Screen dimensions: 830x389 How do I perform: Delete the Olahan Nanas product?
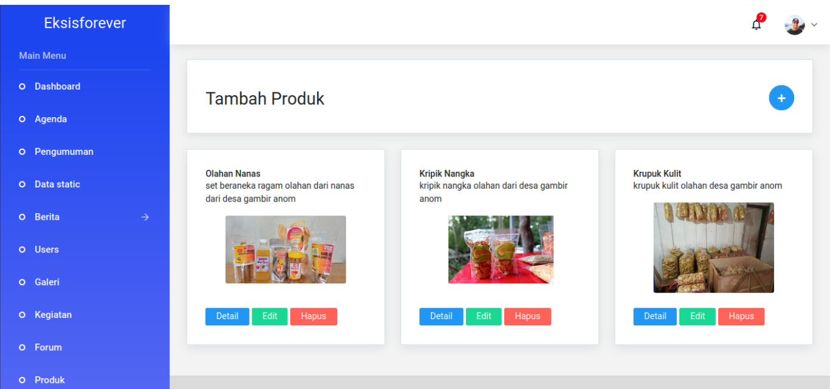314,316
